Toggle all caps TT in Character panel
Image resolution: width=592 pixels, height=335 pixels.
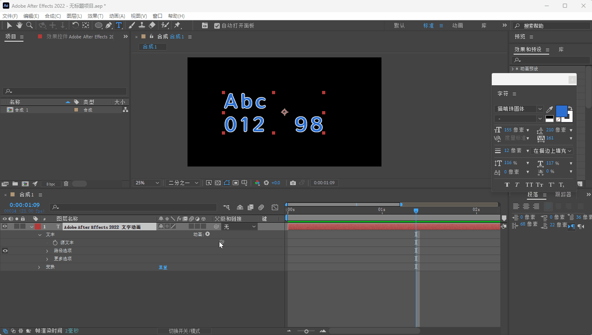[x=529, y=185]
